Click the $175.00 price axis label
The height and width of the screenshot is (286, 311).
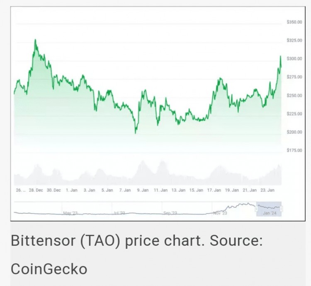294,150
